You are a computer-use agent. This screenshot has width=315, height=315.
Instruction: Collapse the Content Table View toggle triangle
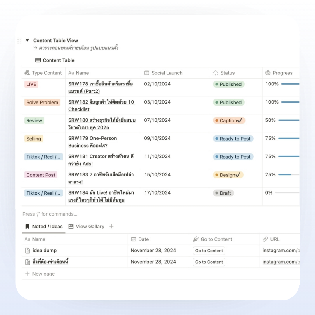coord(27,41)
